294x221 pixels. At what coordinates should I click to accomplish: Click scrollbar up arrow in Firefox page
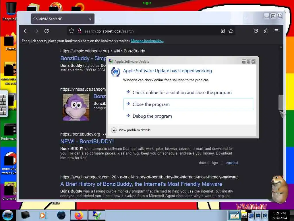click(x=281, y=47)
